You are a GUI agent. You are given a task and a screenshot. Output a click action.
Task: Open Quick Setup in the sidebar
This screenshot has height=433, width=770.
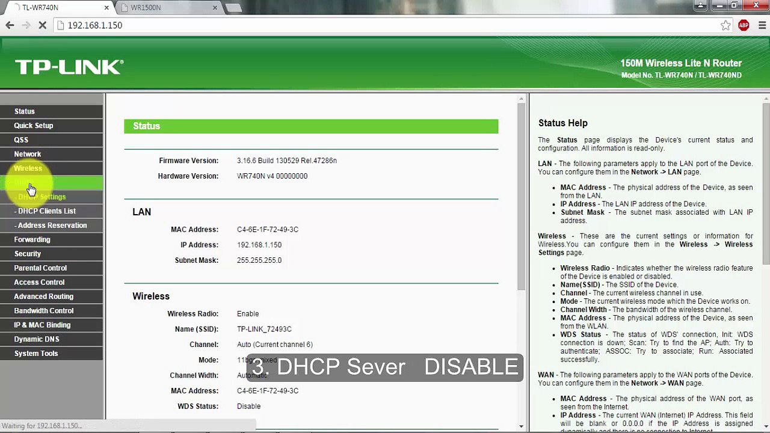pyautogui.click(x=34, y=126)
